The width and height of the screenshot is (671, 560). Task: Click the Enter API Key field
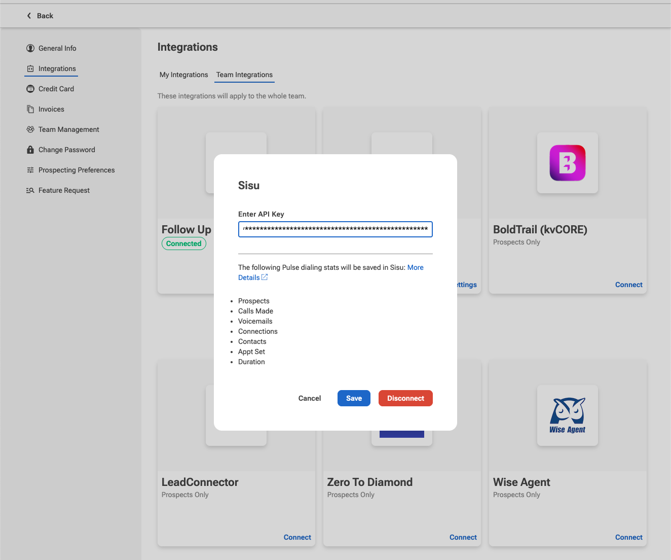tap(335, 229)
